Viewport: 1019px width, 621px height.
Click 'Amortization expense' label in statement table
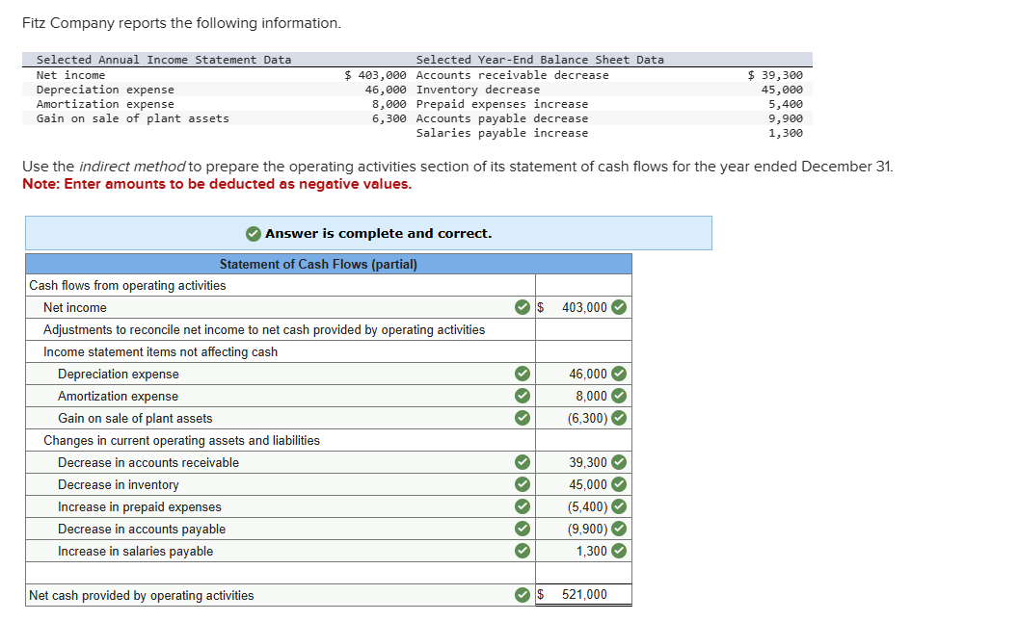point(118,396)
